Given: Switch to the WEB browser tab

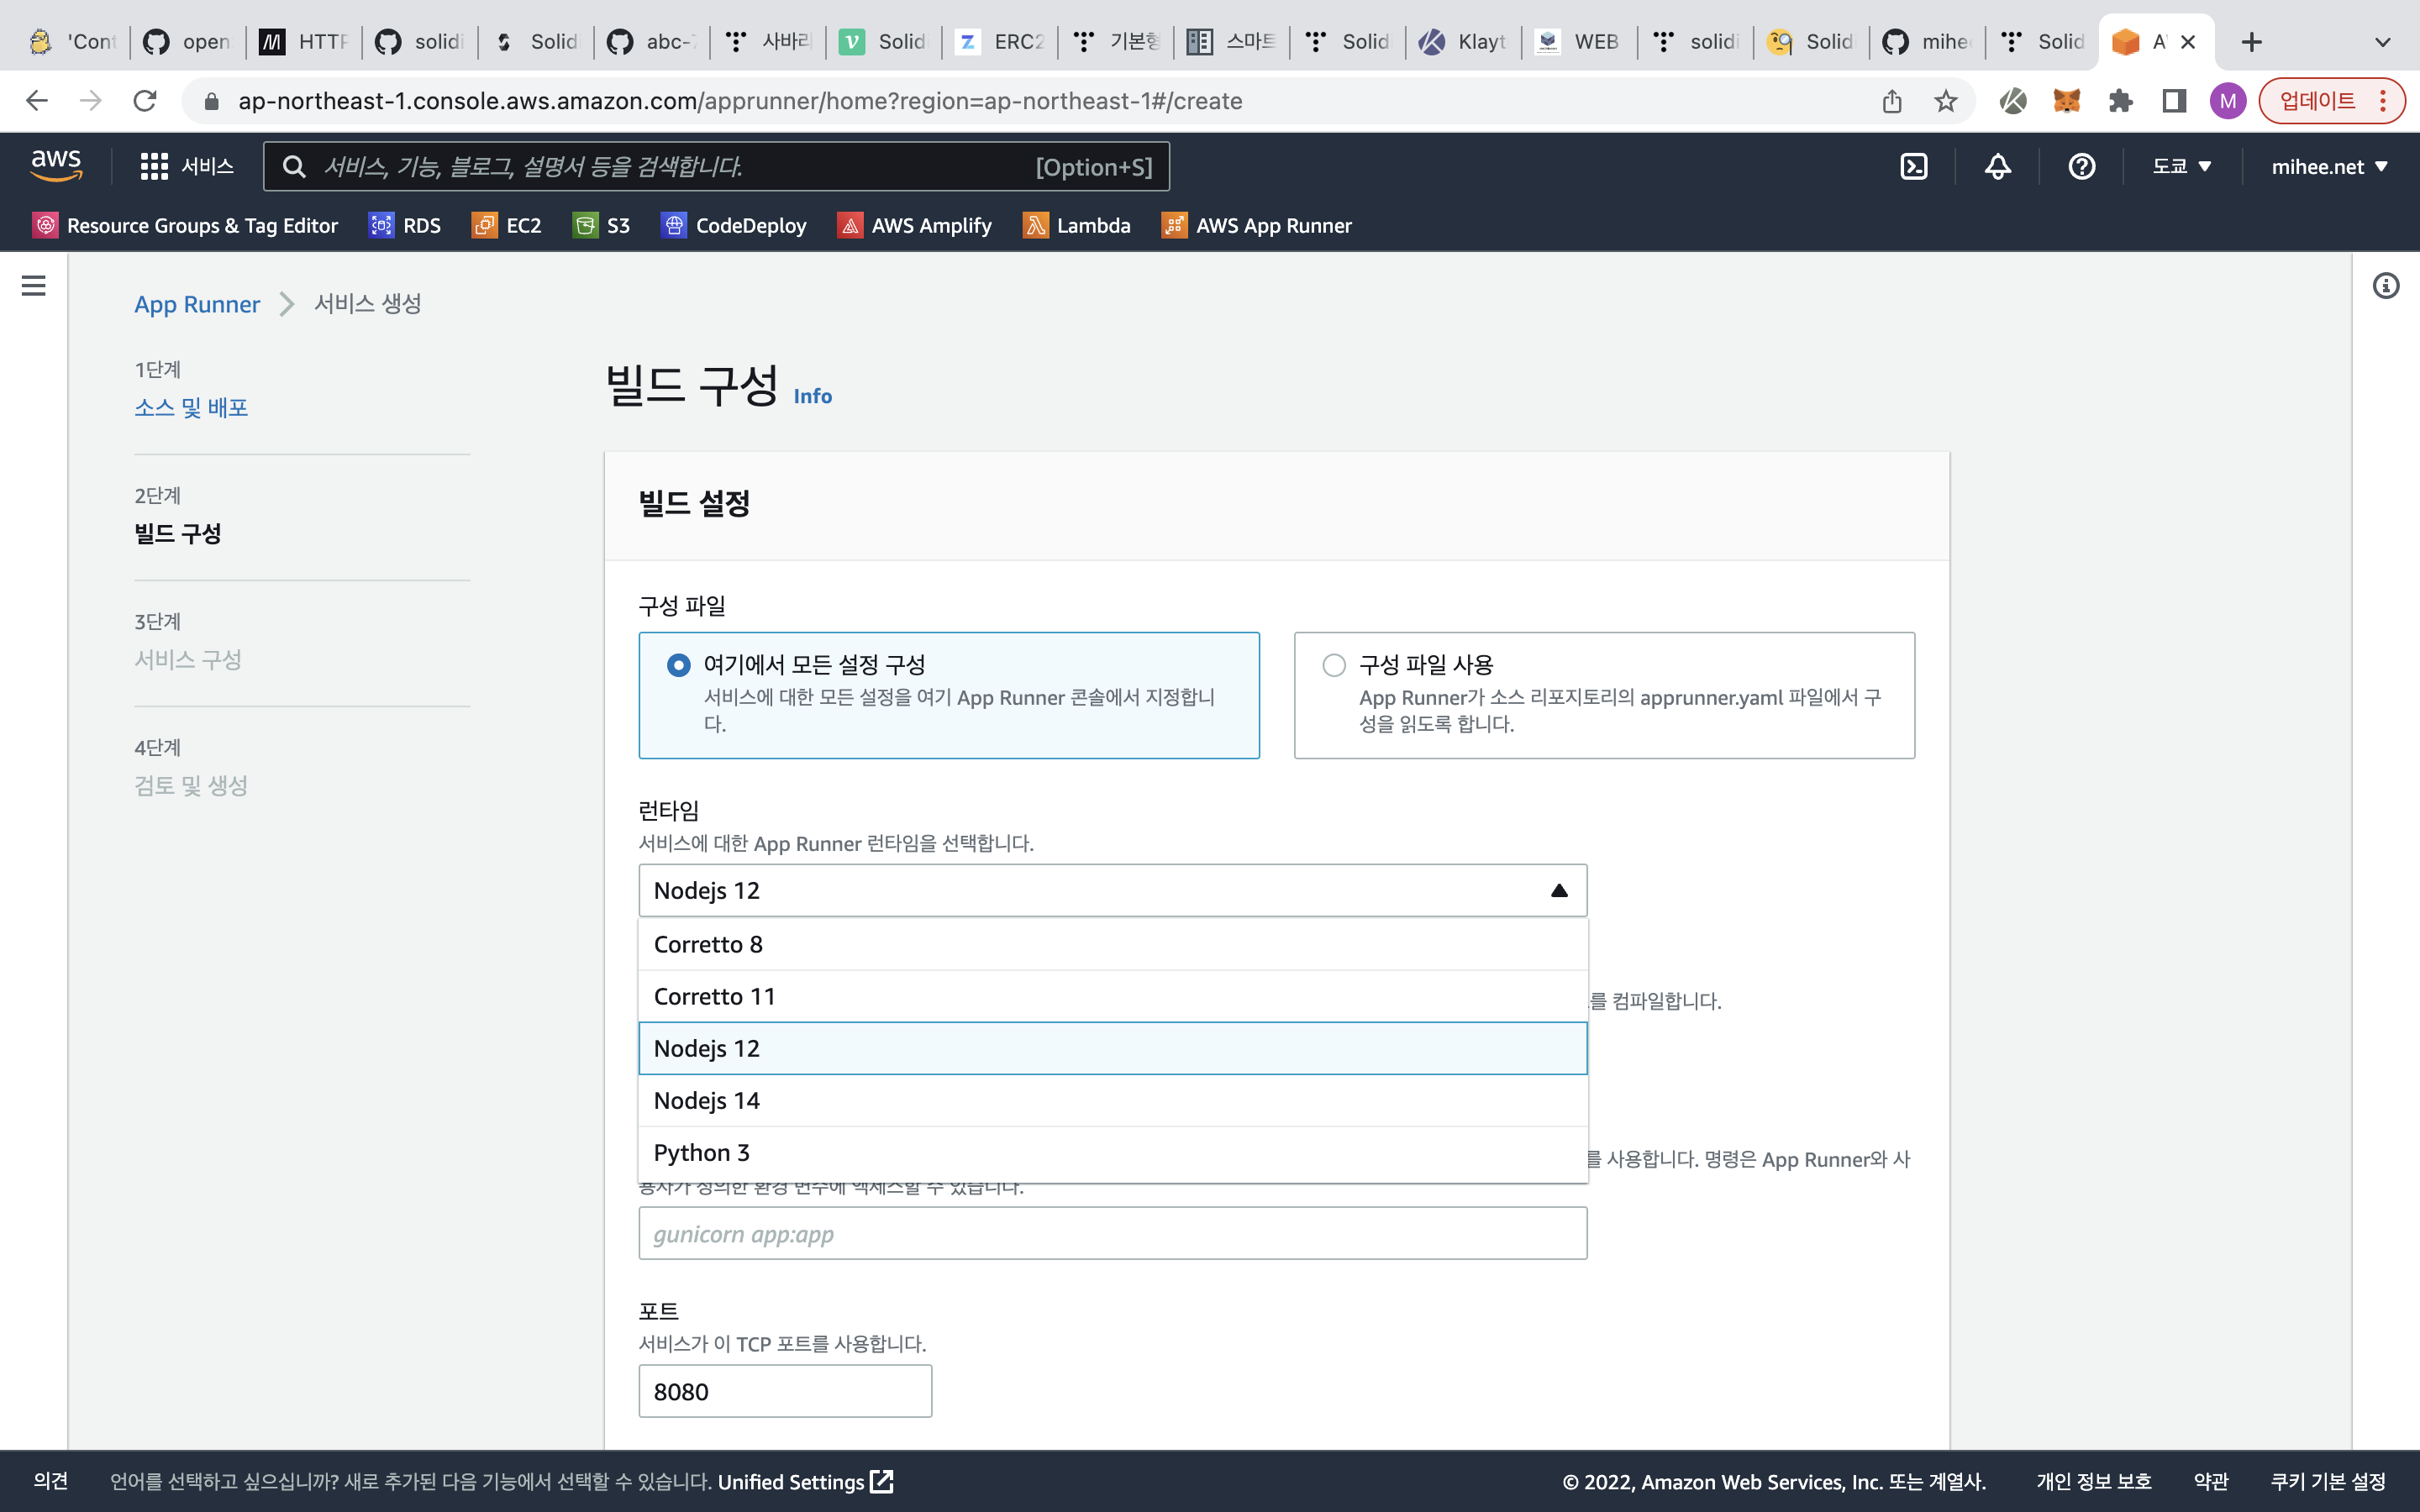Looking at the screenshot, I should pos(1578,42).
